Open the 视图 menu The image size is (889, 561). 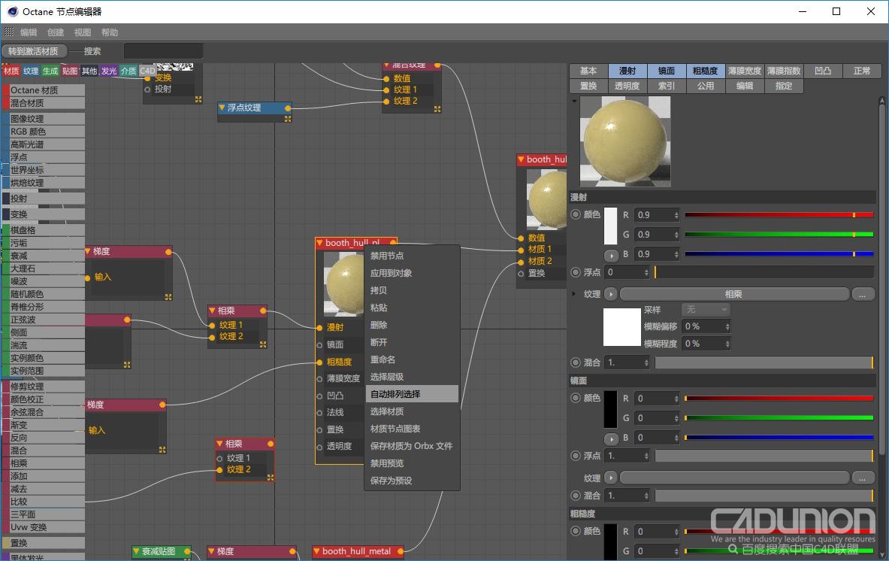(x=83, y=32)
